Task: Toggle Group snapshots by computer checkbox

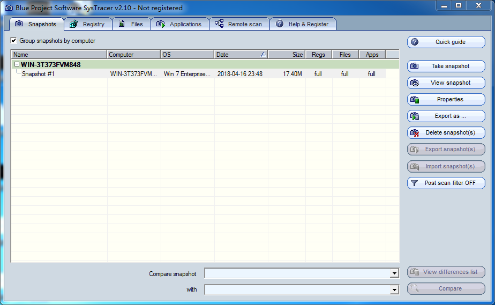Action: pos(13,40)
